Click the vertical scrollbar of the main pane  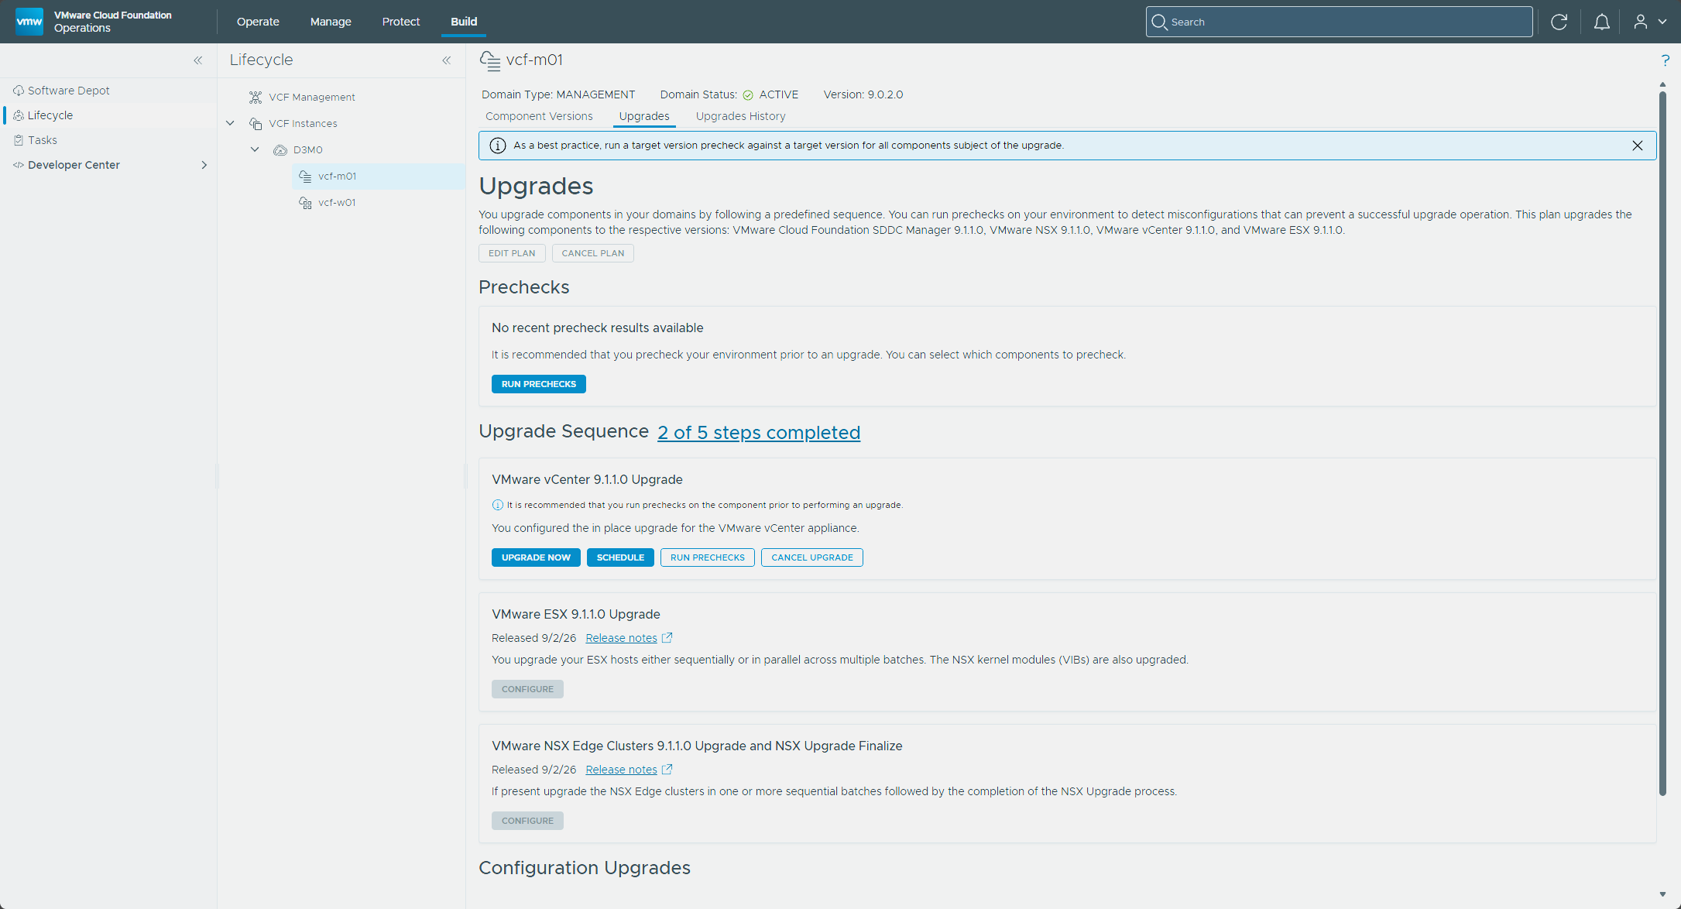[1662, 443]
